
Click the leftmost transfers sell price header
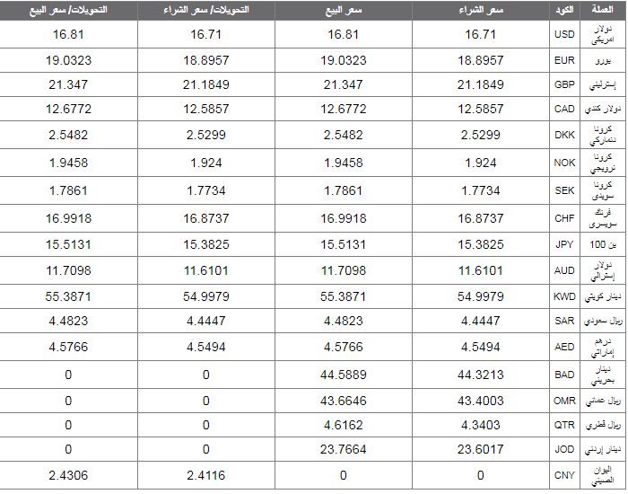click(x=68, y=10)
